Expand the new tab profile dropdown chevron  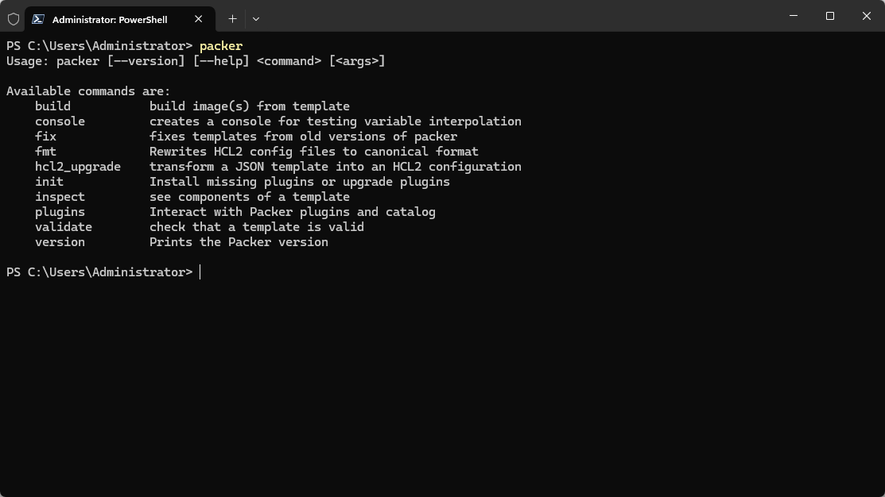coord(256,18)
